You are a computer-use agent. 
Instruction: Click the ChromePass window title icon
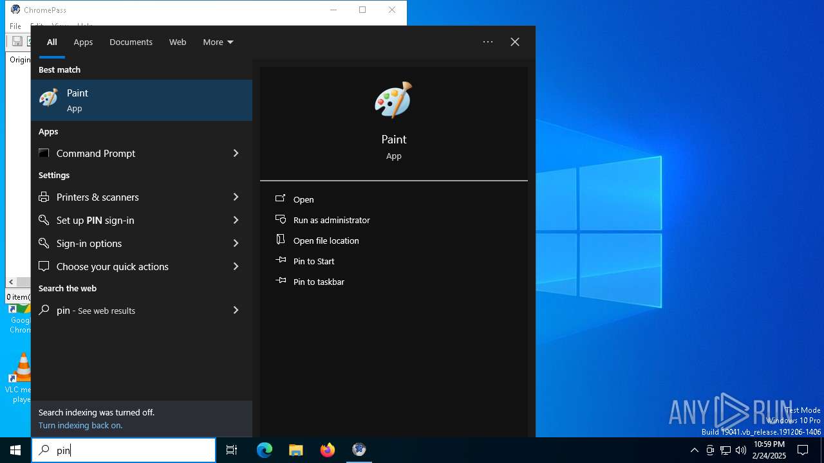coord(15,10)
